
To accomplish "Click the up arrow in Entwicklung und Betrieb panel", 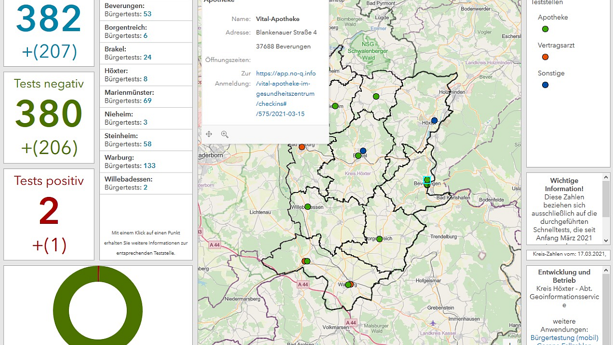I will tap(606, 270).
